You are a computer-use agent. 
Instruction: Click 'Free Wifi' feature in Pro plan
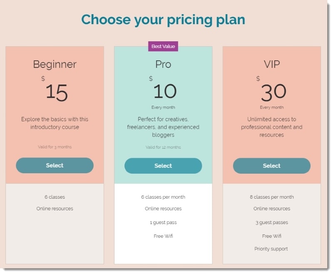click(163, 236)
